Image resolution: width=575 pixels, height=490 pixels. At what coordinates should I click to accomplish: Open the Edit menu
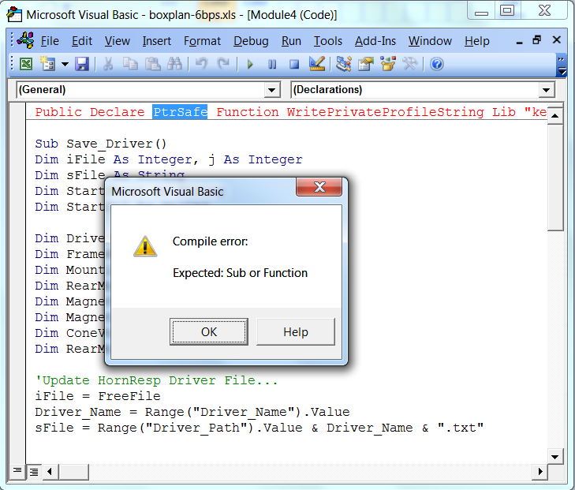[x=82, y=41]
